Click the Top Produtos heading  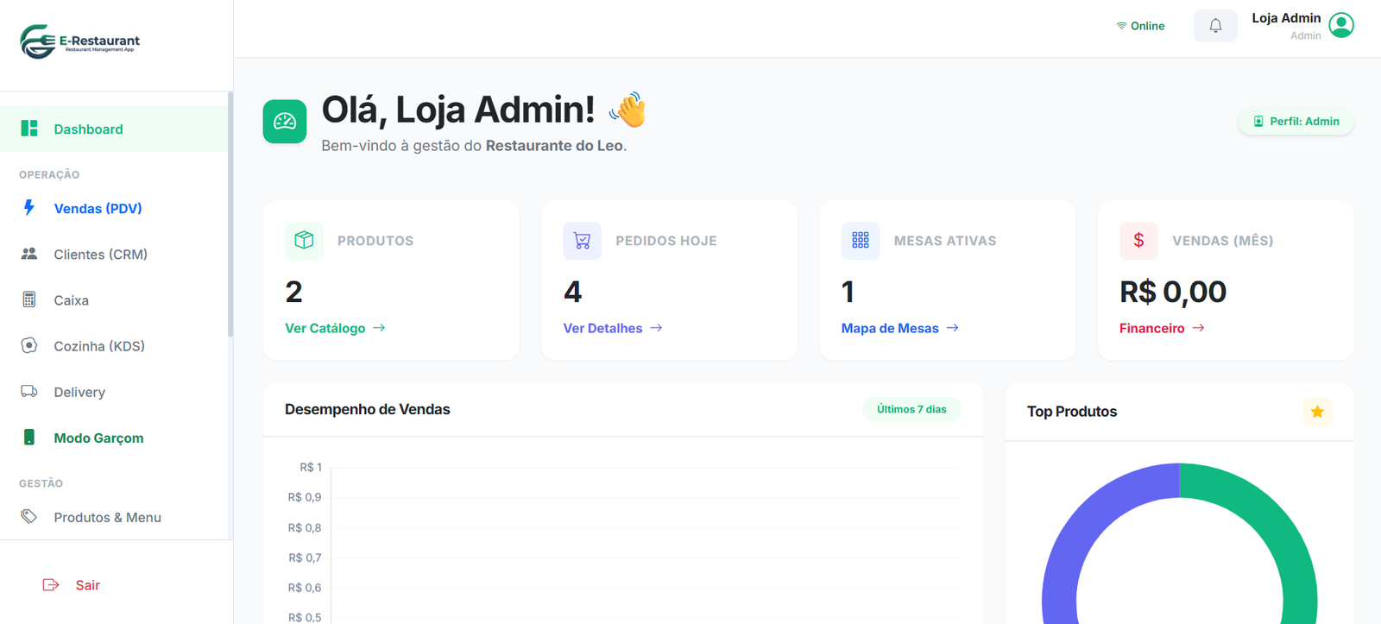(1072, 412)
